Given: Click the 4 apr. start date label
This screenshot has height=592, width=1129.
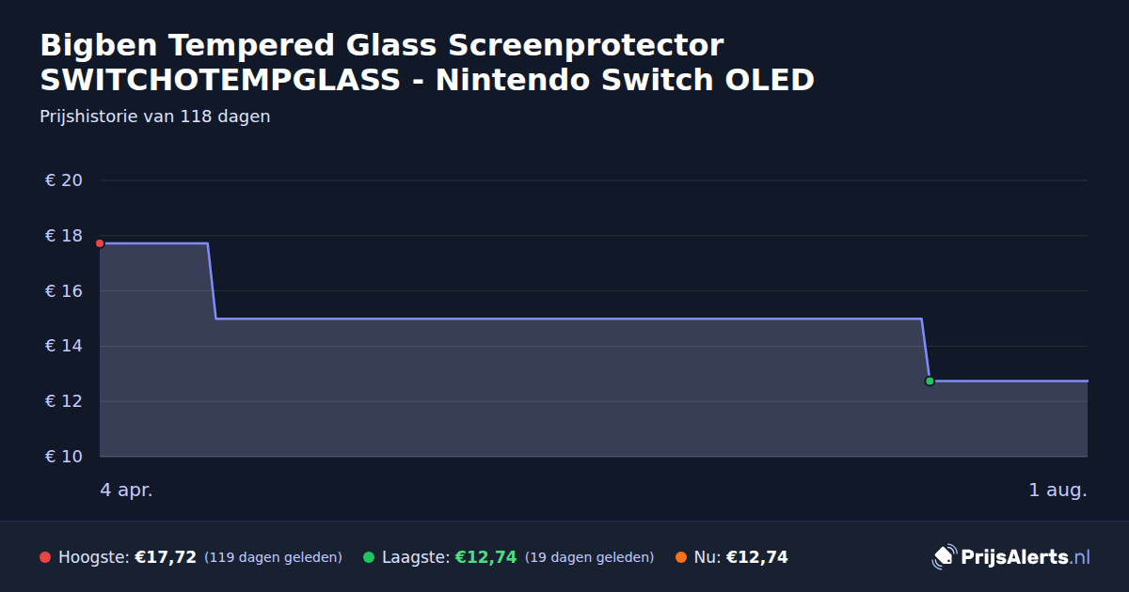Looking at the screenshot, I should click(x=126, y=490).
